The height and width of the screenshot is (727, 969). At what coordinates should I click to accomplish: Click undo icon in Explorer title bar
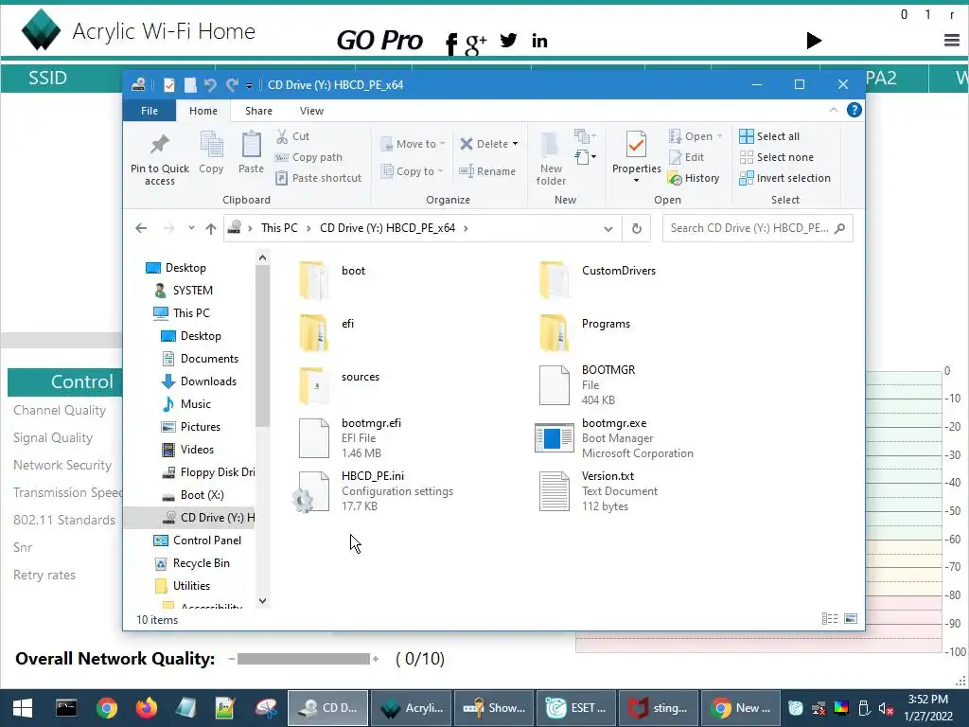211,84
